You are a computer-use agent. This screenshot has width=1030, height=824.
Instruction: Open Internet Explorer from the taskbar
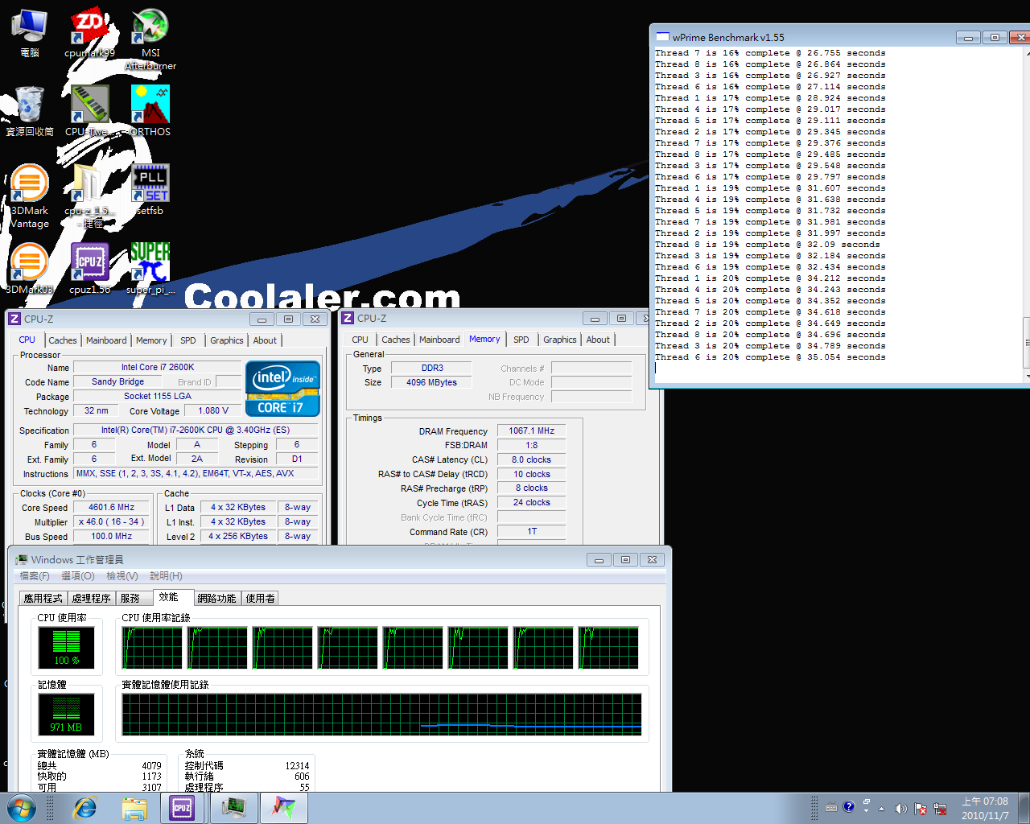85,808
